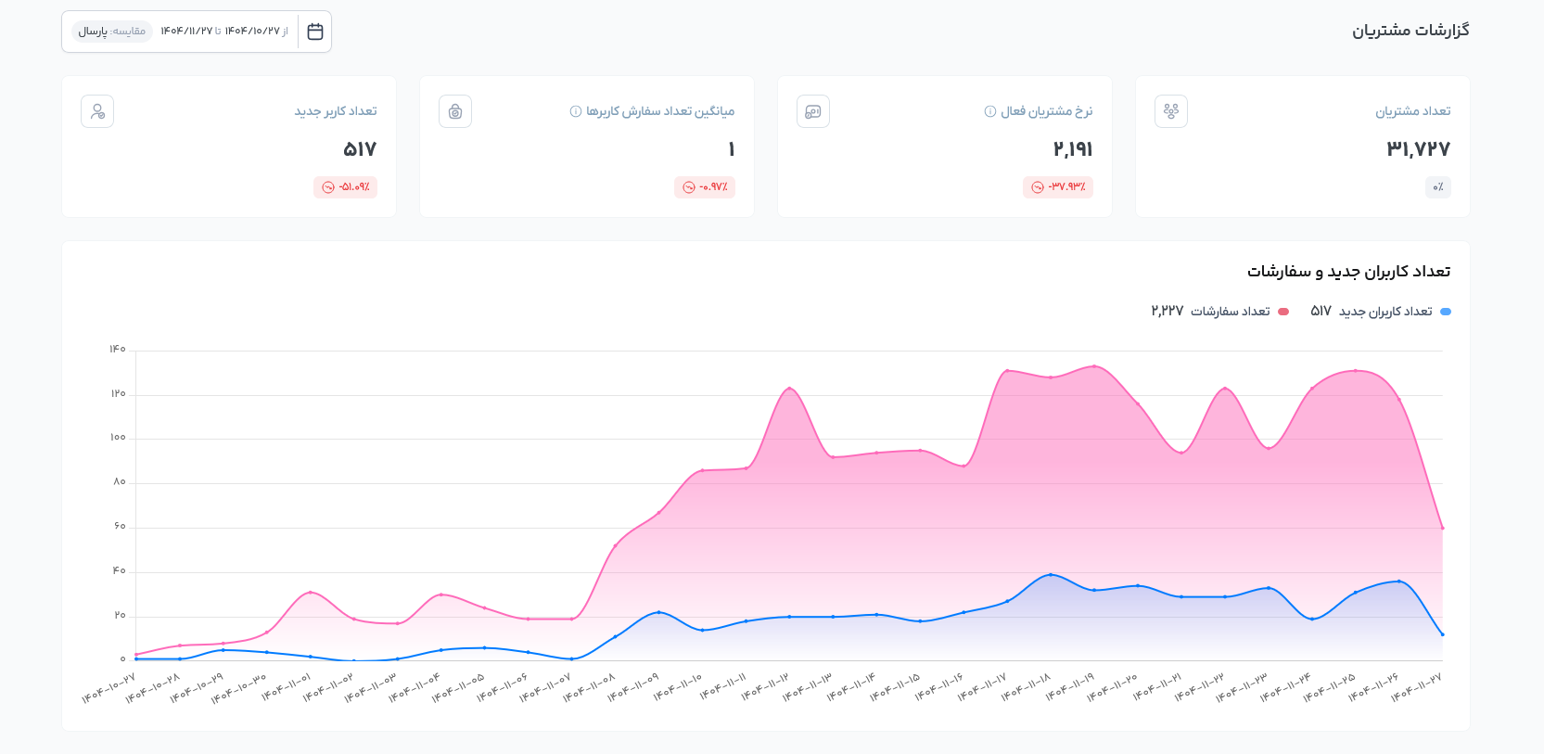Select the last pink data point on ۱۴۰۴-۱۱-۲۷

tap(1442, 528)
